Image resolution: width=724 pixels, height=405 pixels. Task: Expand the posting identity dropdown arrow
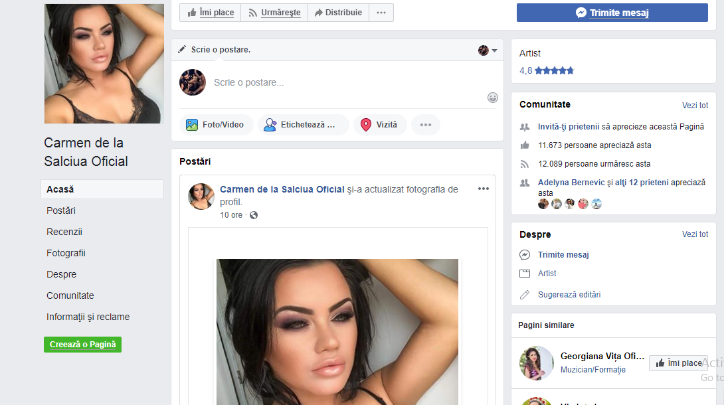tap(494, 50)
